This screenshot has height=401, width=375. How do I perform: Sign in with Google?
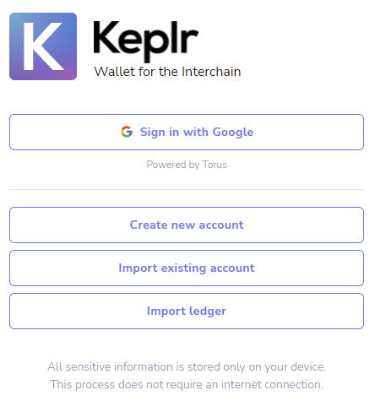pos(187,132)
